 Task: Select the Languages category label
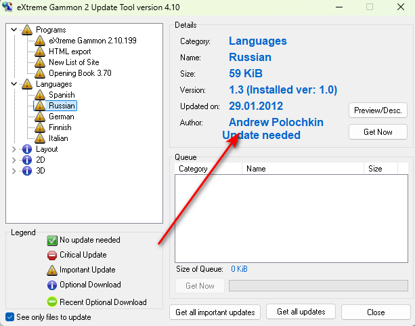(53, 84)
